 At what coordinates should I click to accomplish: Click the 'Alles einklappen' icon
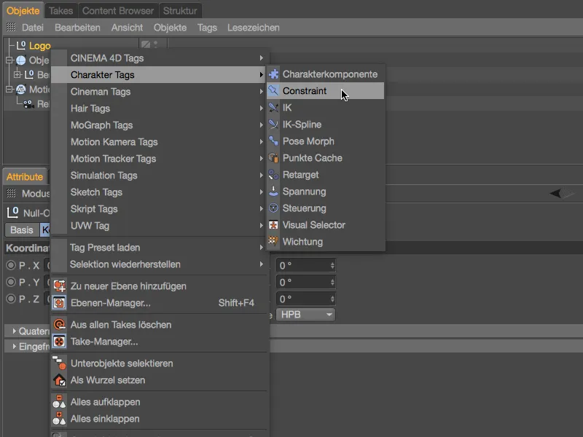(59, 418)
